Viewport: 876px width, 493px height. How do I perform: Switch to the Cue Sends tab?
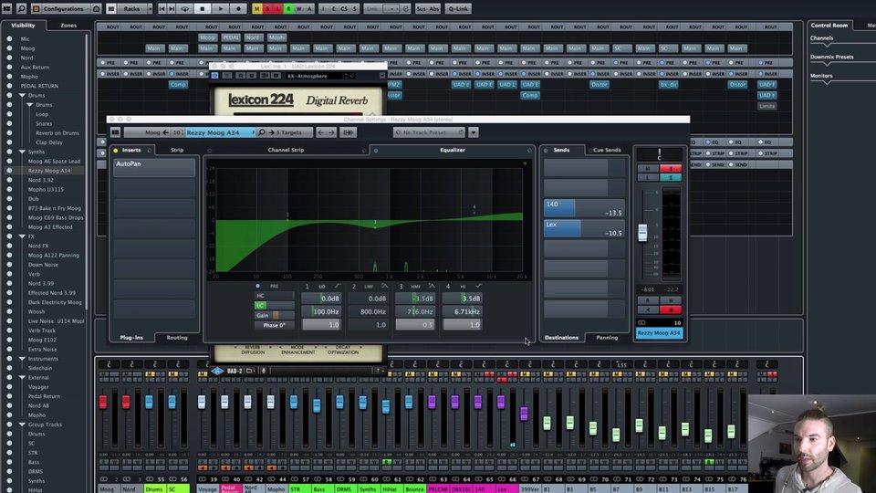[x=607, y=150]
